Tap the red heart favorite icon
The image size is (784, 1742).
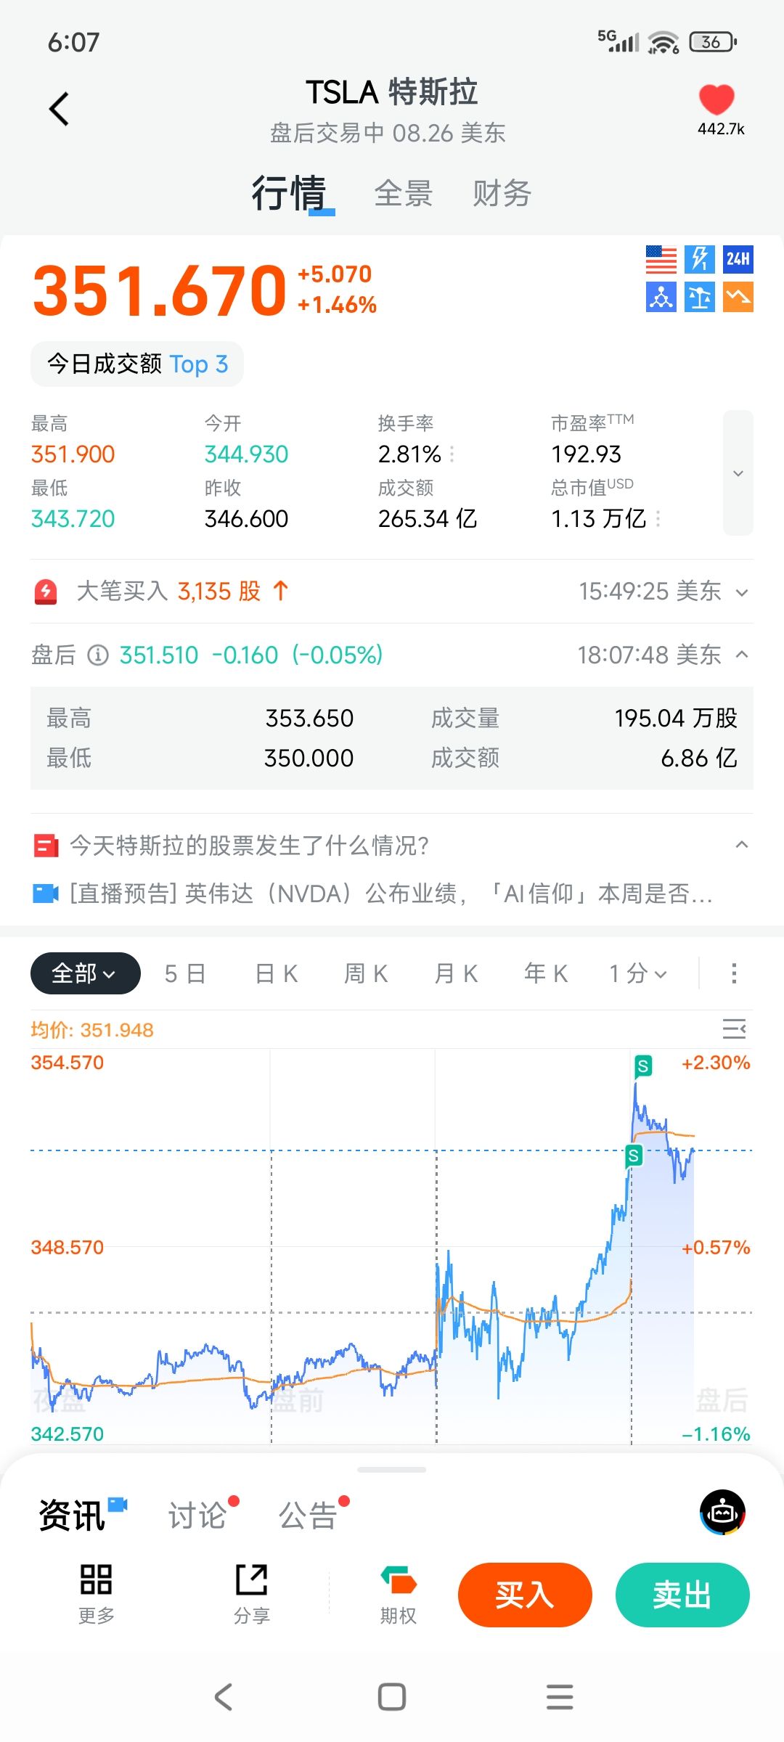pos(716,100)
